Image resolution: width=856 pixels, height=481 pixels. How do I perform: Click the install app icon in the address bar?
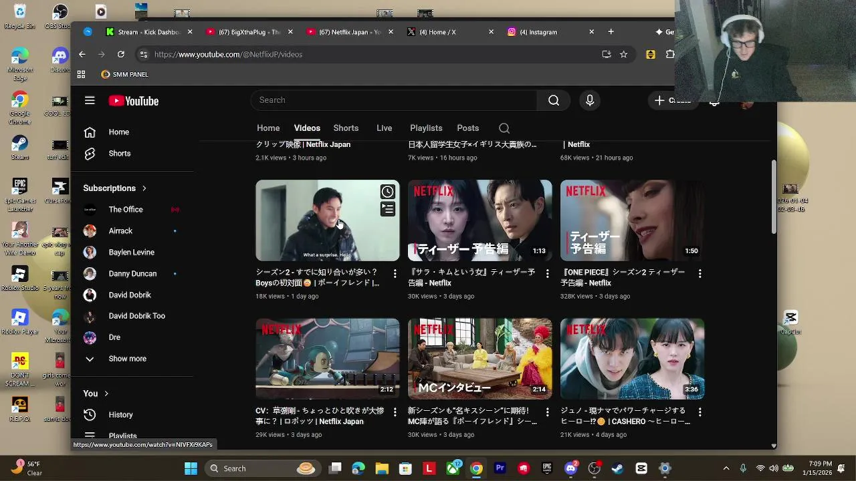(607, 54)
